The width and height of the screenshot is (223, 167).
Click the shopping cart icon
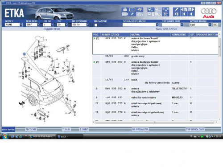coord(165,14)
